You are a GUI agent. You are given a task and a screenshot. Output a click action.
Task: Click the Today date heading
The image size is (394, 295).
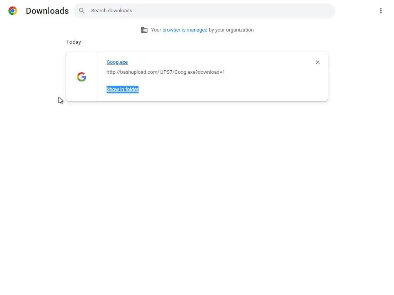pos(73,42)
